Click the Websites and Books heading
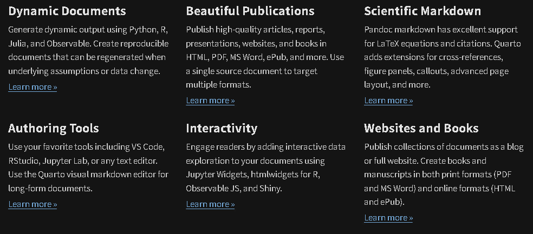 421,128
